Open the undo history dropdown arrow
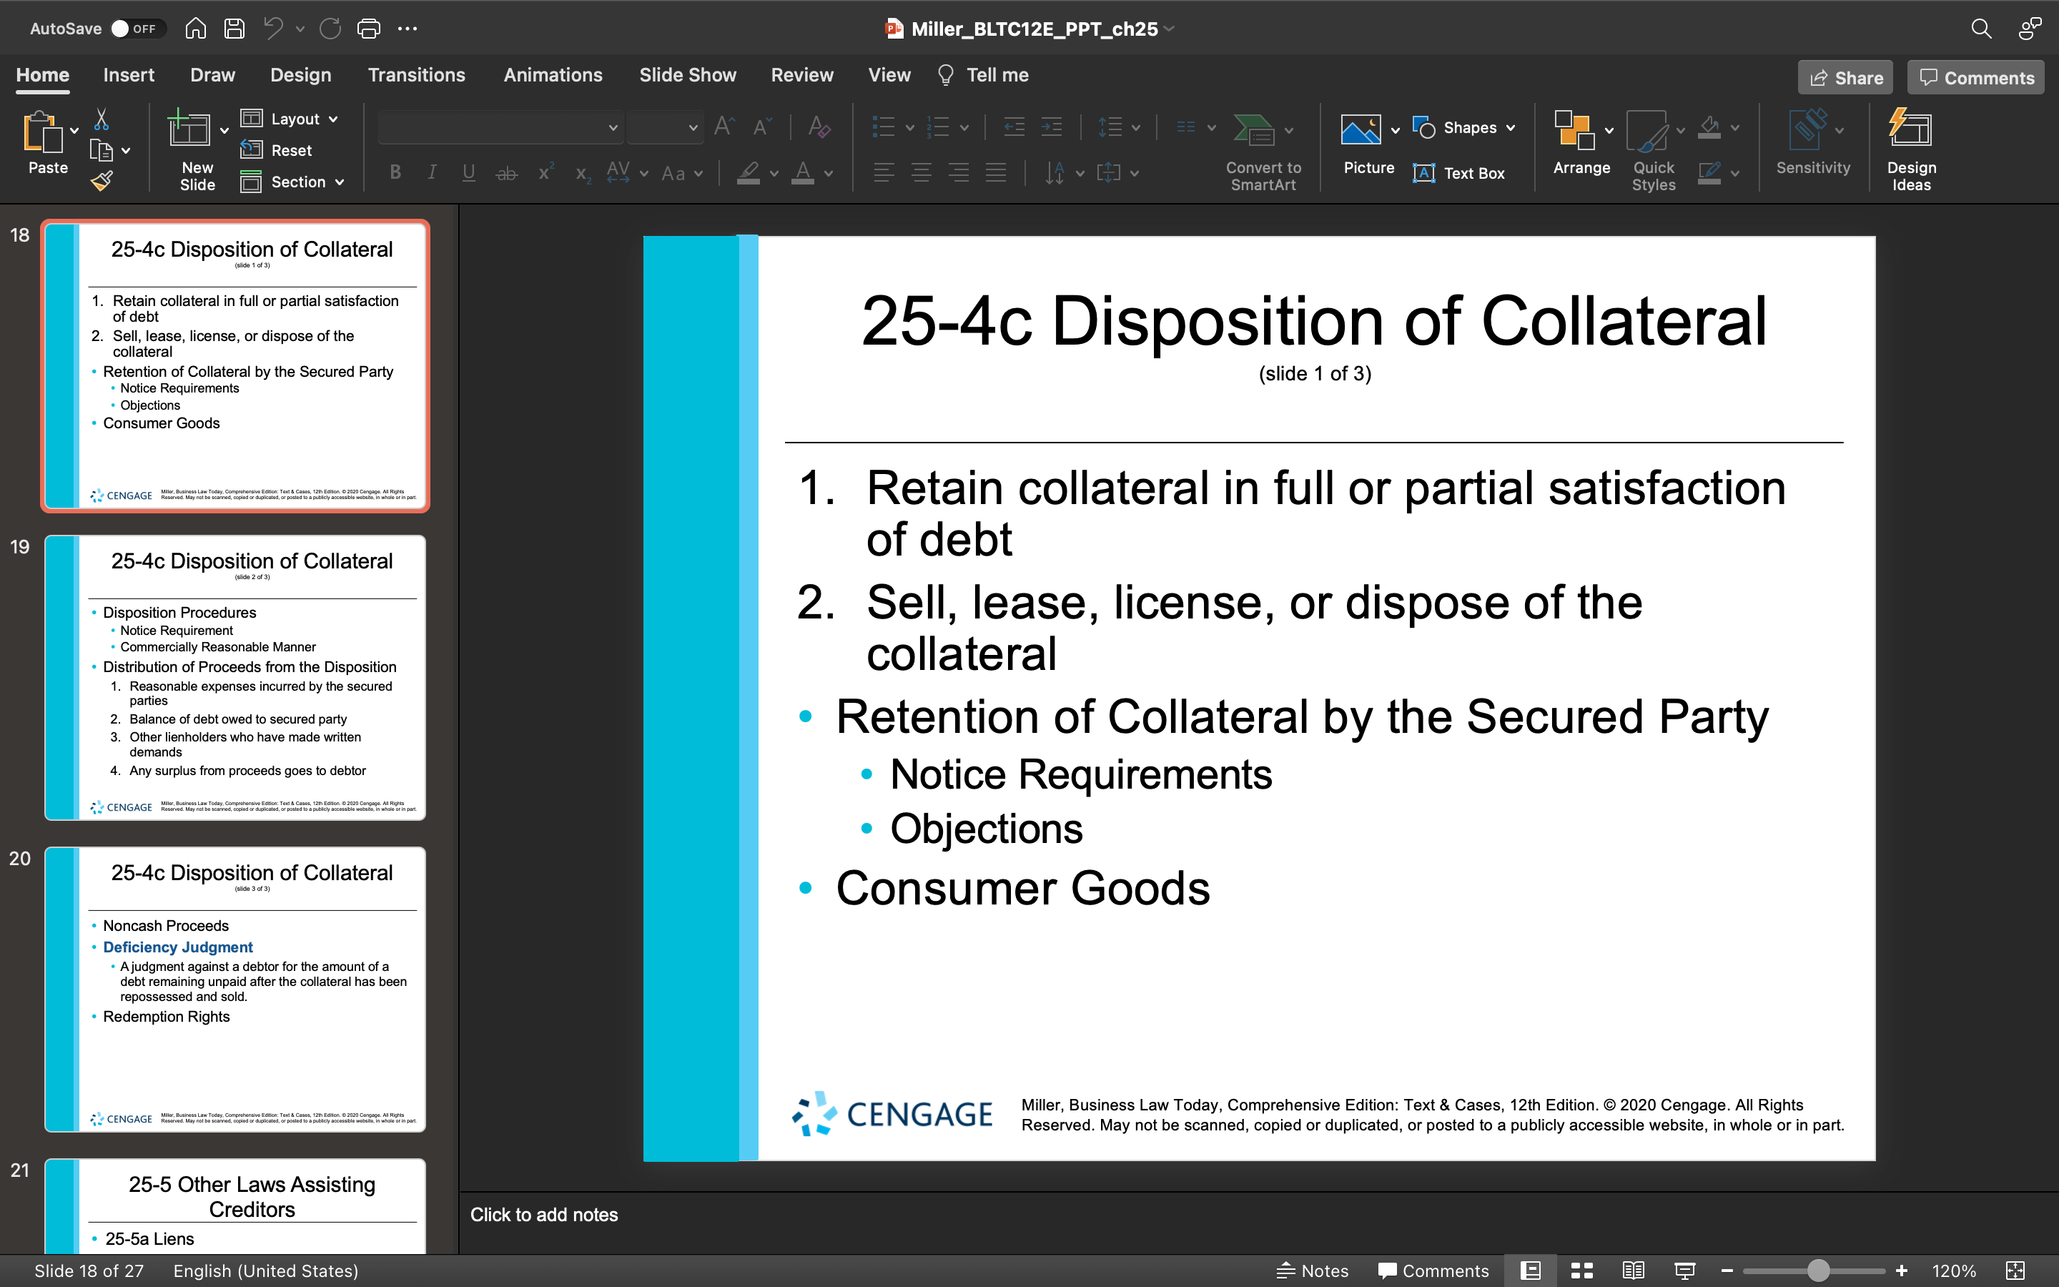Screen dimensions: 2059x1287 coord(300,29)
